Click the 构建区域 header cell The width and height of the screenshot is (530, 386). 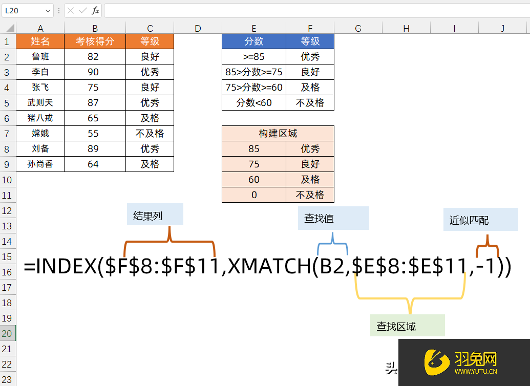click(278, 133)
